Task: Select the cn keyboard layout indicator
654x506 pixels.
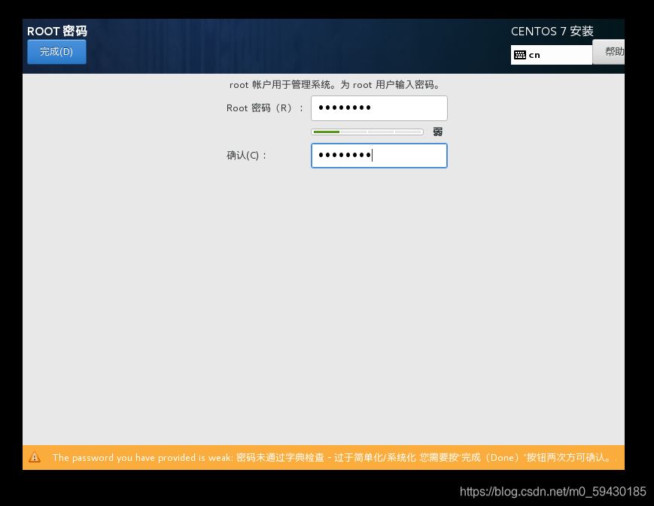Action: [x=552, y=55]
